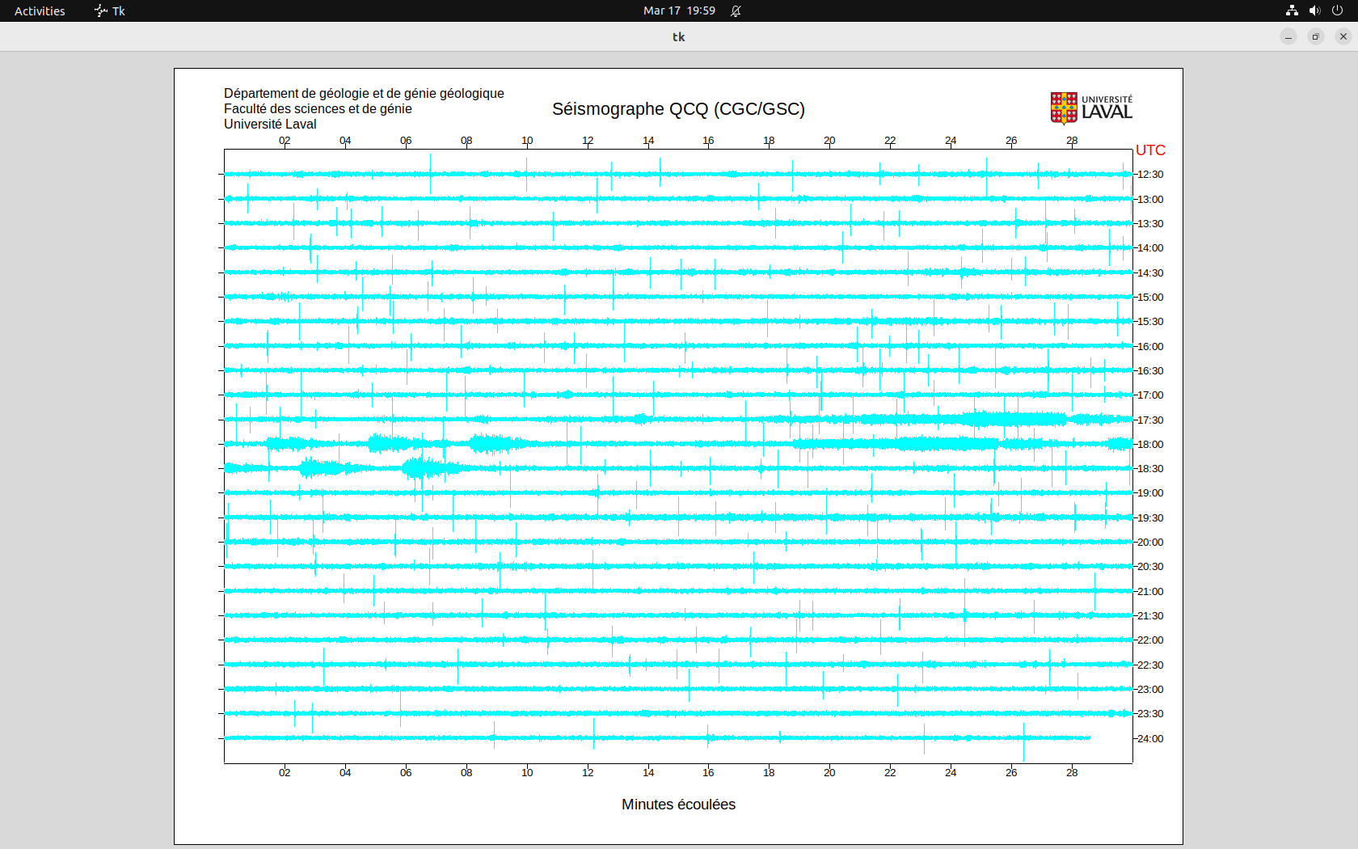Click the Minutes écoulées axis label
The image size is (1358, 849).
point(678,805)
